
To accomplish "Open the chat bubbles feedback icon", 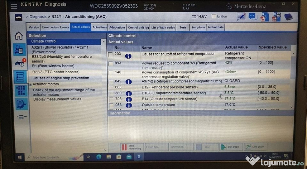I will pos(253,17).
